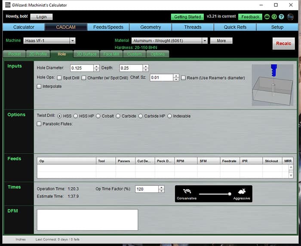Viewport: 301px width, 246px height.
Task: Open the blue question-mark help icon
Action: [x=281, y=17]
